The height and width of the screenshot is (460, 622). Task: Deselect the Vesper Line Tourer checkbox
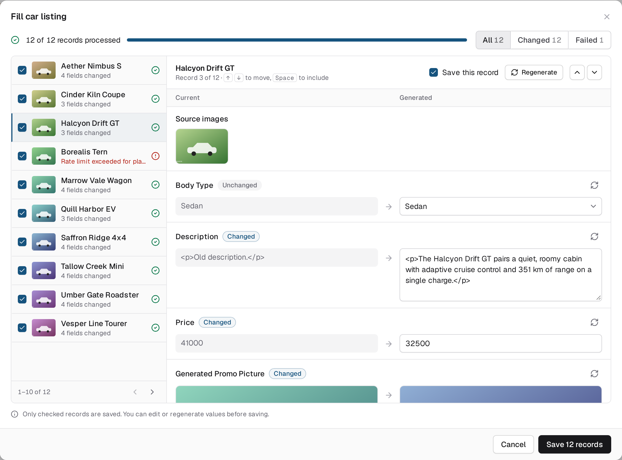[22, 328]
